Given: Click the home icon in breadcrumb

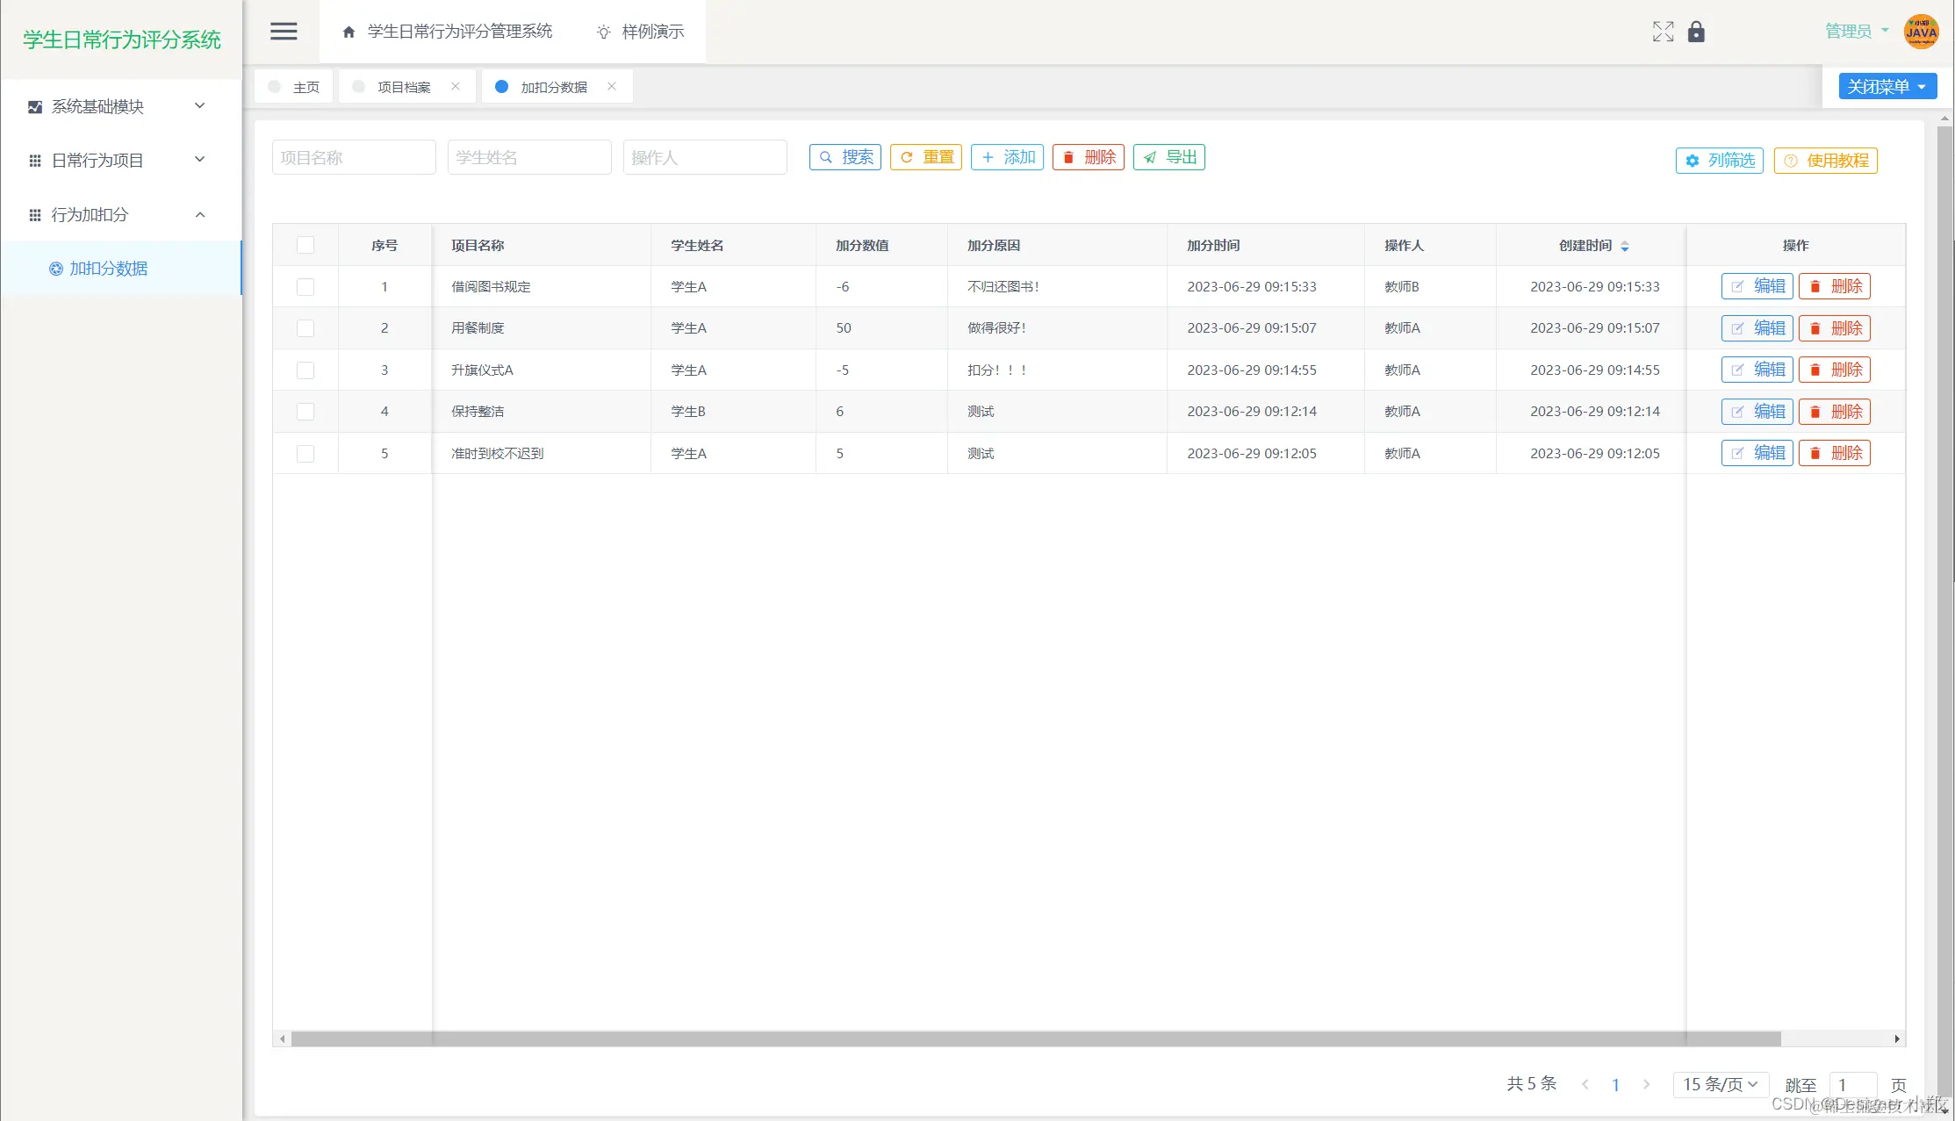Looking at the screenshot, I should click(x=349, y=32).
